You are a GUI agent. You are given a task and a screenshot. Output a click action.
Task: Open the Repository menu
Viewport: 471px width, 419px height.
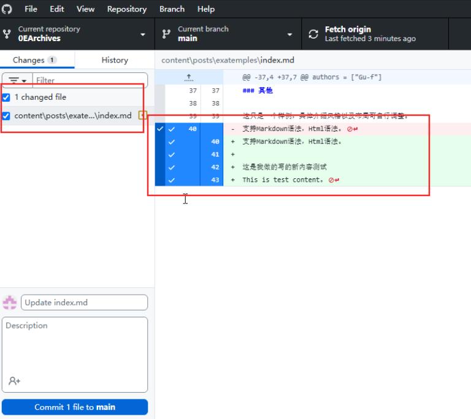coord(126,9)
